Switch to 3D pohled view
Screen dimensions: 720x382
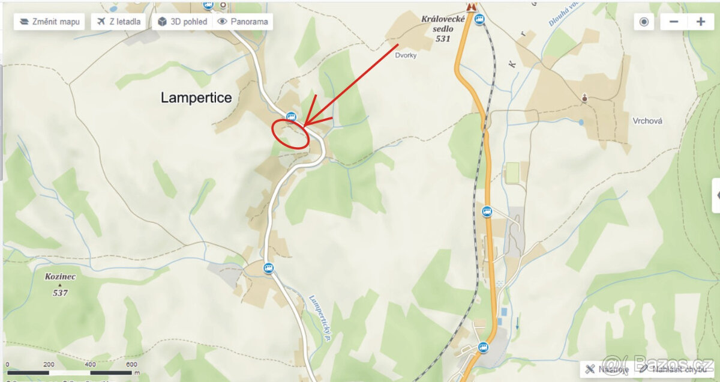coord(182,22)
